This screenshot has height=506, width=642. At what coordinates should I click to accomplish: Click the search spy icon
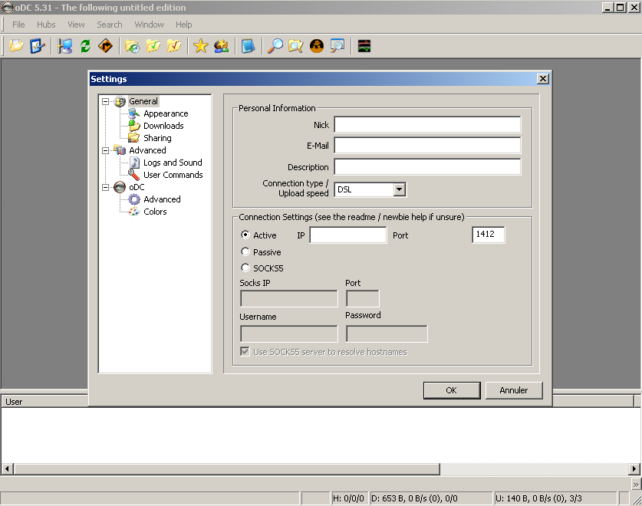[317, 45]
